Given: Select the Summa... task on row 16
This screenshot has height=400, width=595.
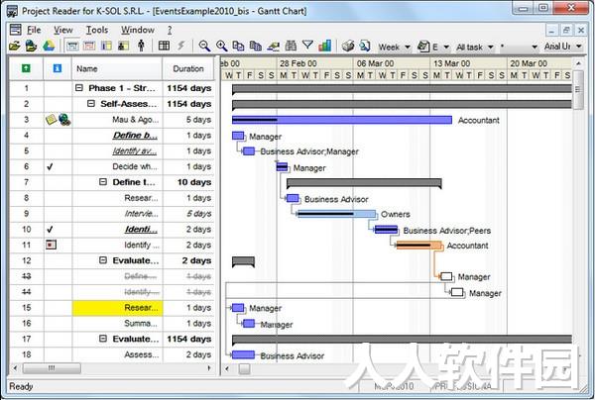Looking at the screenshot, I should (141, 323).
